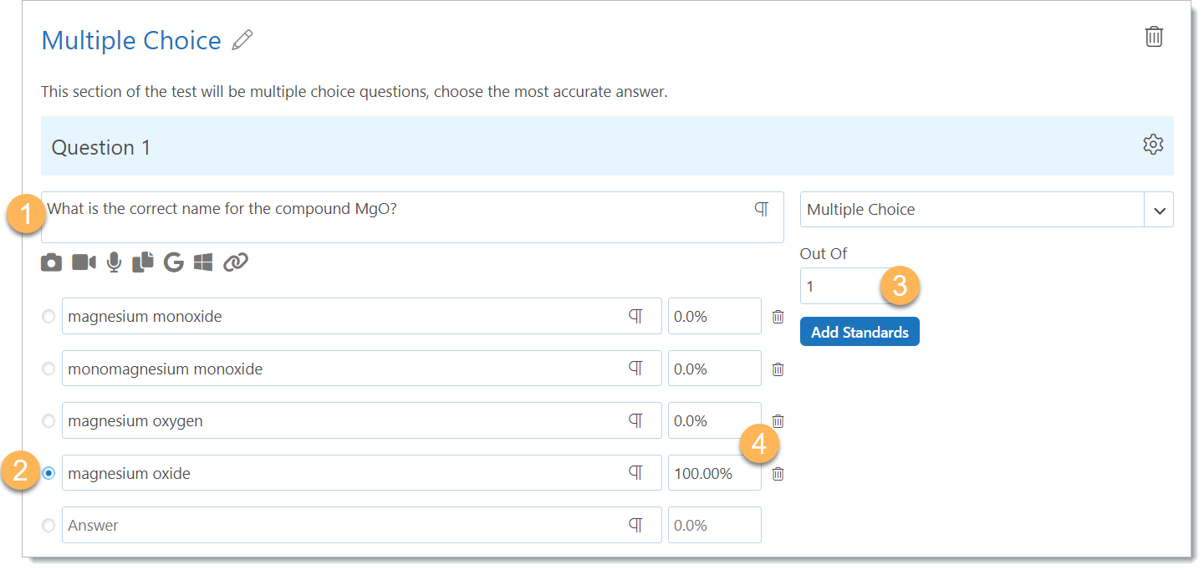
Task: Edit the Multiple Choice section title with pencil
Action: (x=242, y=39)
